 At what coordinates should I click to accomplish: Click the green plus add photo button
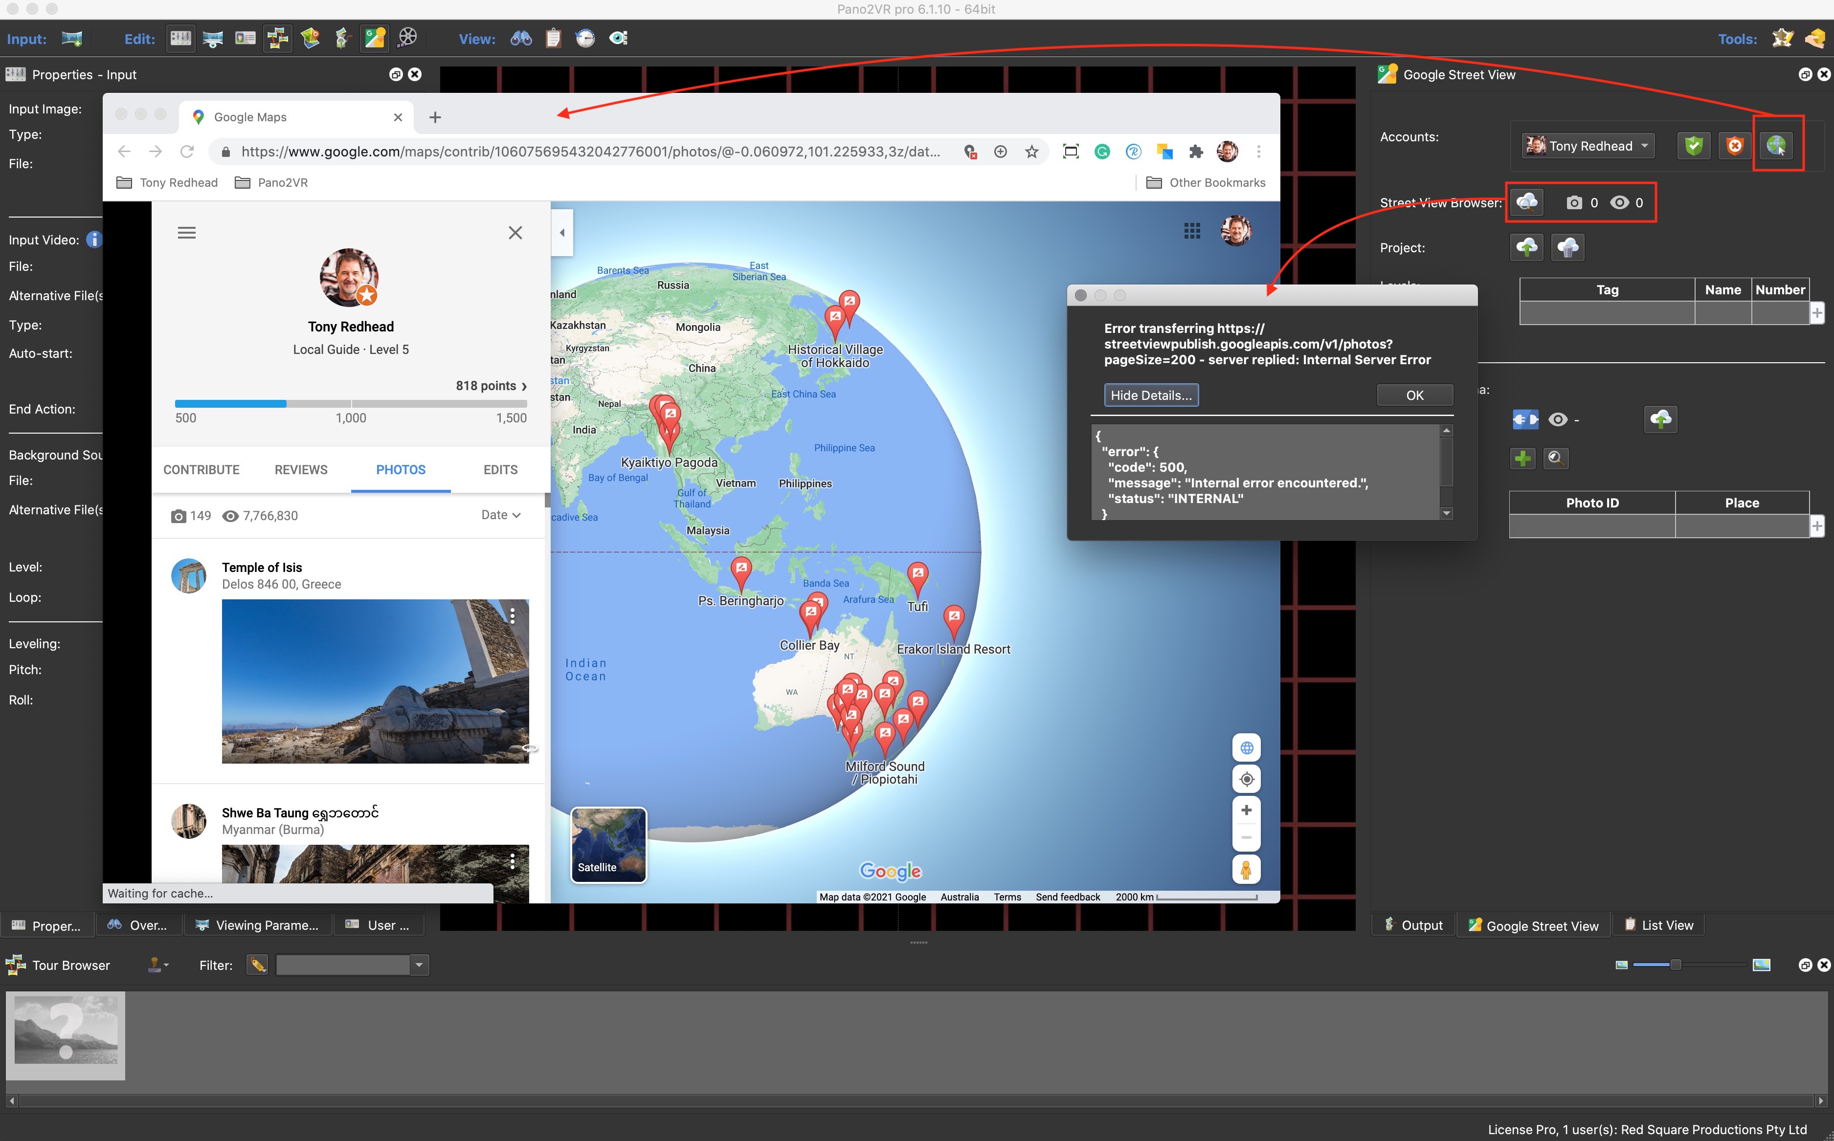click(1523, 458)
